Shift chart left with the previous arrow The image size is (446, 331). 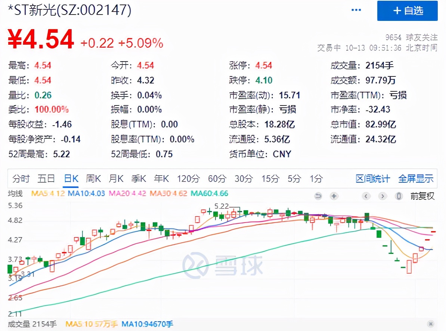click(x=366, y=196)
